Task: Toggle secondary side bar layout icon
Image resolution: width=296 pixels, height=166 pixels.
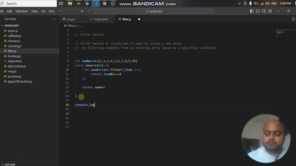Action: (264, 11)
